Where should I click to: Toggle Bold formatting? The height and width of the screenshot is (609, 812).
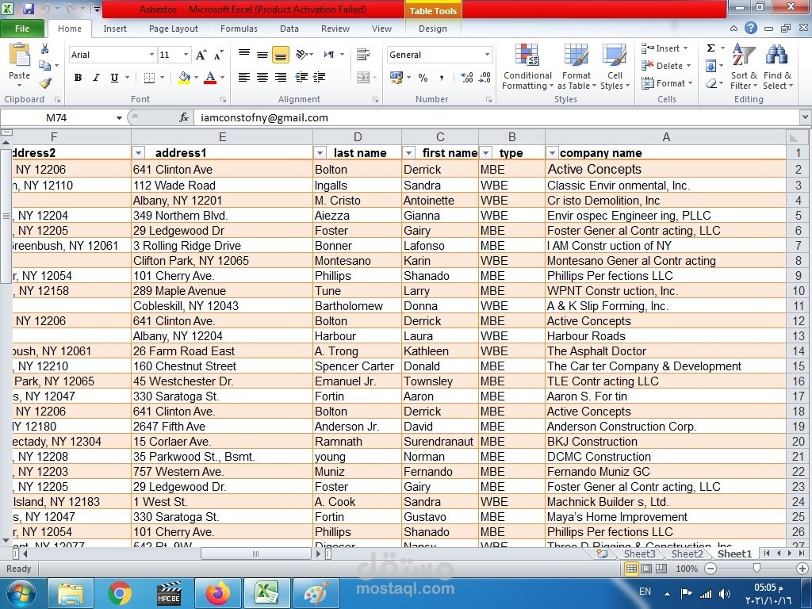(78, 78)
